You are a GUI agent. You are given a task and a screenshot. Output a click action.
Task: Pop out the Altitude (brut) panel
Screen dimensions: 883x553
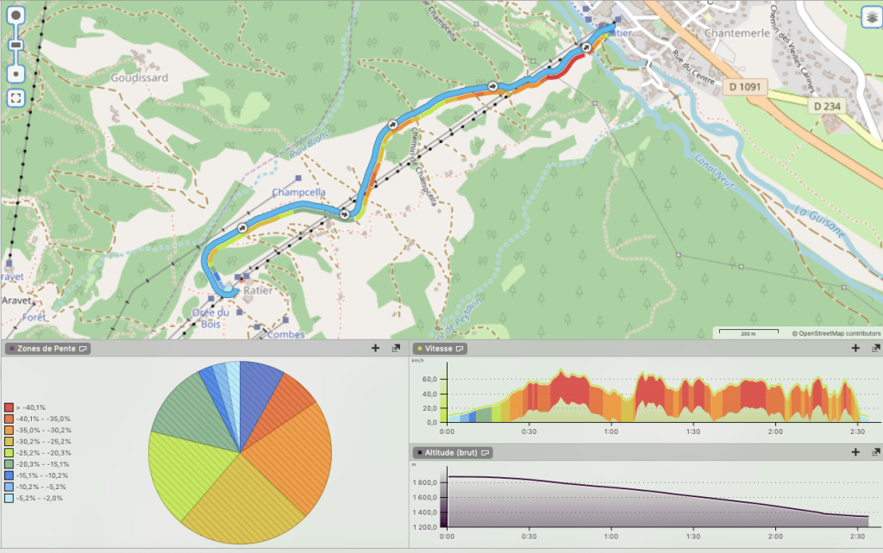click(874, 452)
